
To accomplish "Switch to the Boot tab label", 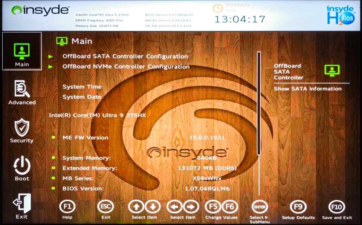I will (22, 178).
